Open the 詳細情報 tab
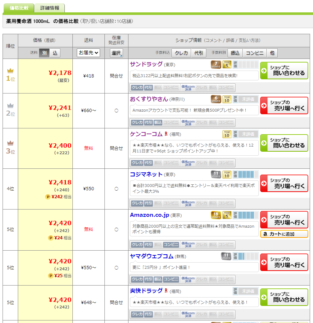This screenshot has width=313, height=323. tap(49, 8)
